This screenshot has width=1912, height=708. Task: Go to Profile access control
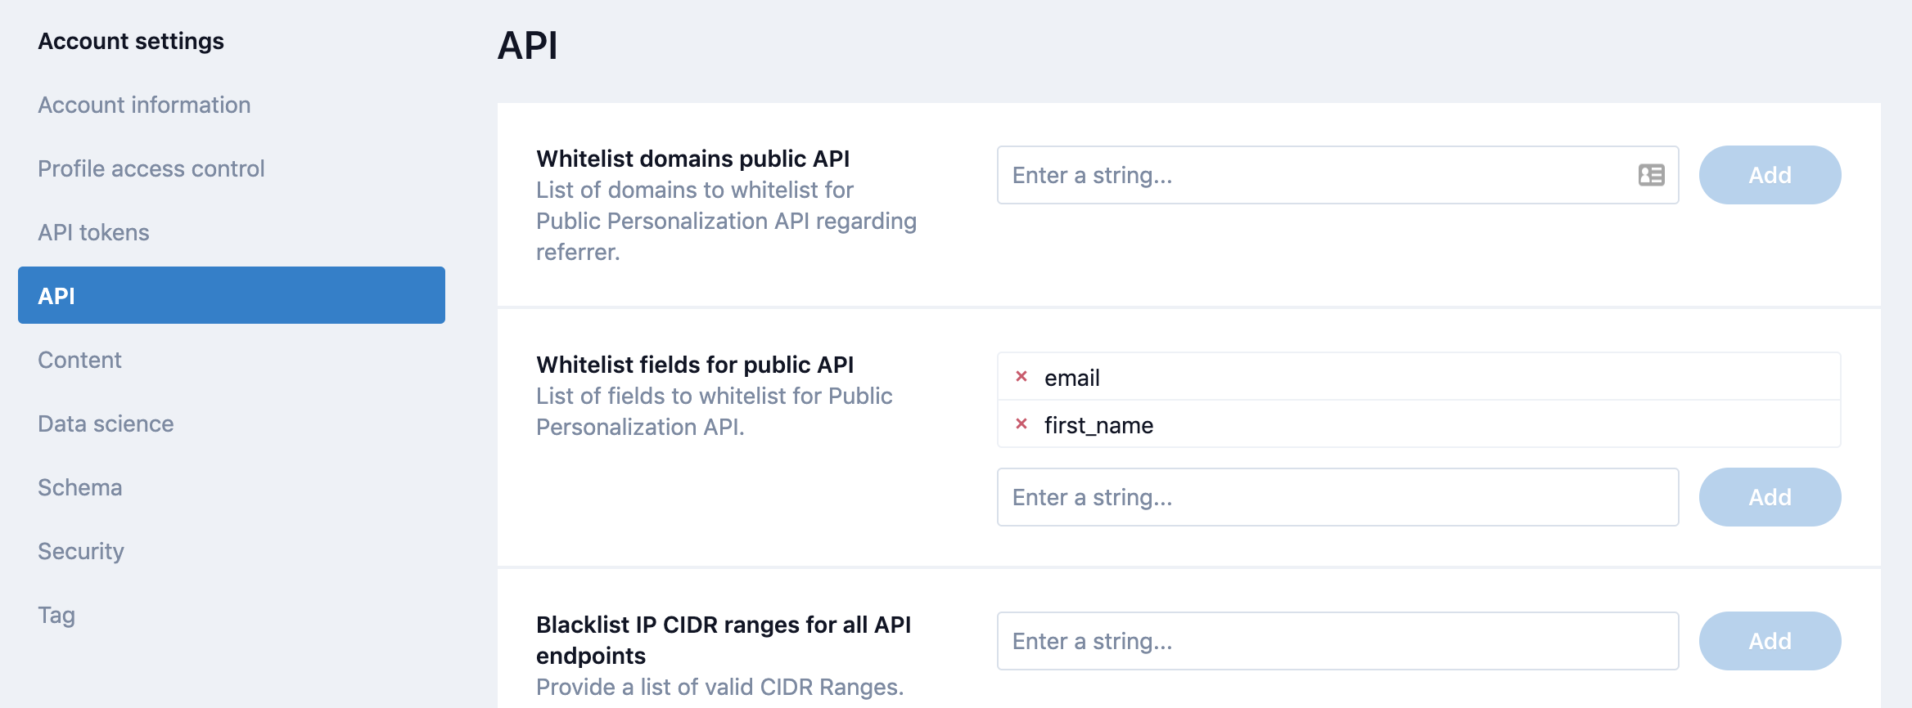[151, 169]
